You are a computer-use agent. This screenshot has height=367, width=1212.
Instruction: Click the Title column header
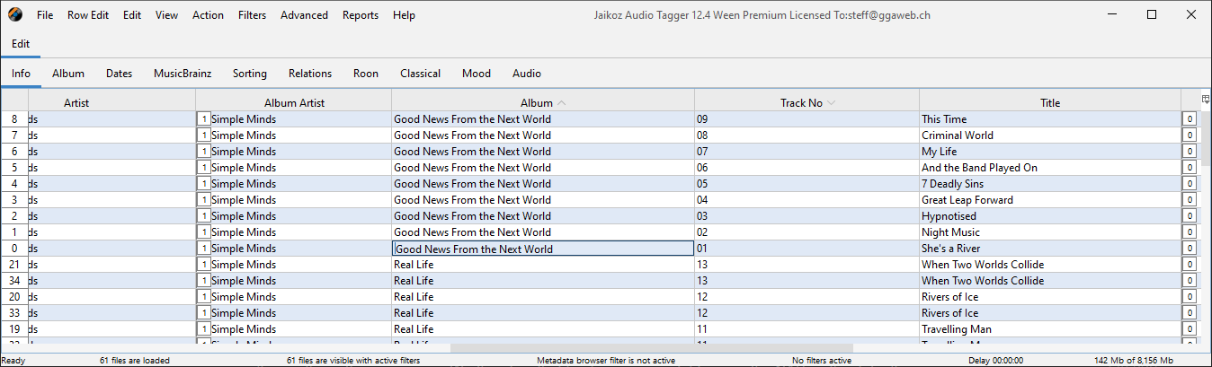pyautogui.click(x=1049, y=103)
